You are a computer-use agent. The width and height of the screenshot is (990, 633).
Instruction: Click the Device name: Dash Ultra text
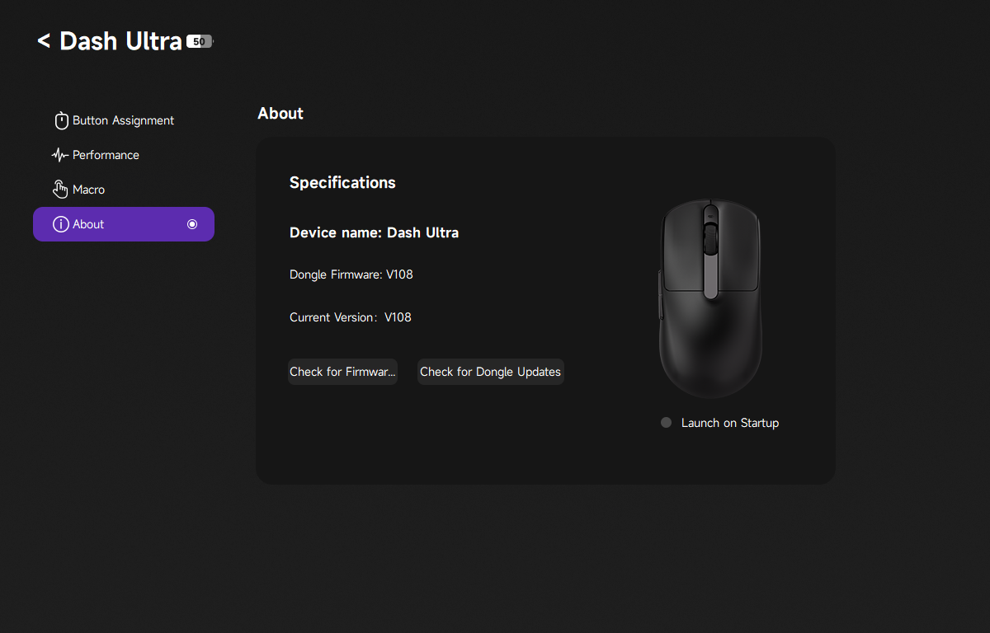point(374,232)
